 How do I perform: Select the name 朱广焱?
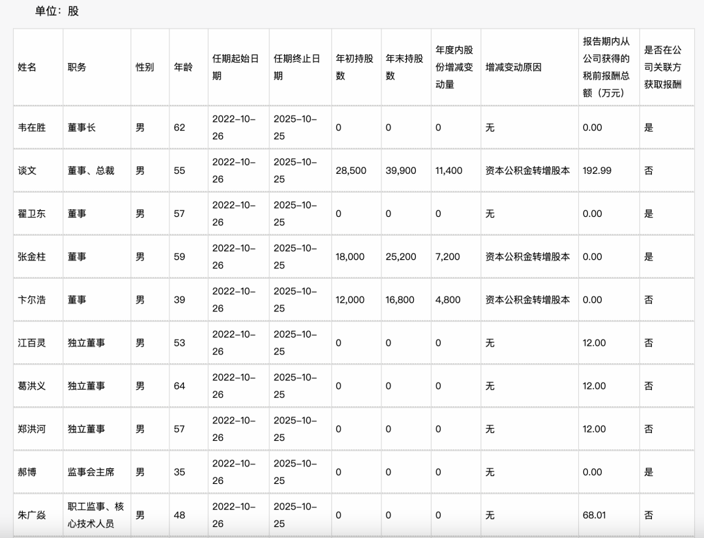pos(32,515)
